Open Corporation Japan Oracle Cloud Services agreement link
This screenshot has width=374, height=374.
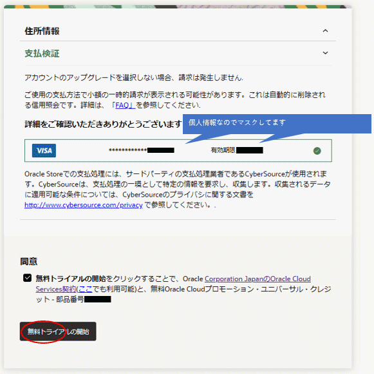coord(257,279)
